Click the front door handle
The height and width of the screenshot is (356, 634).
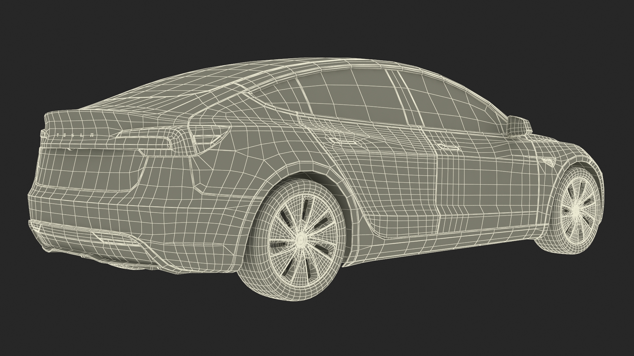(x=448, y=147)
